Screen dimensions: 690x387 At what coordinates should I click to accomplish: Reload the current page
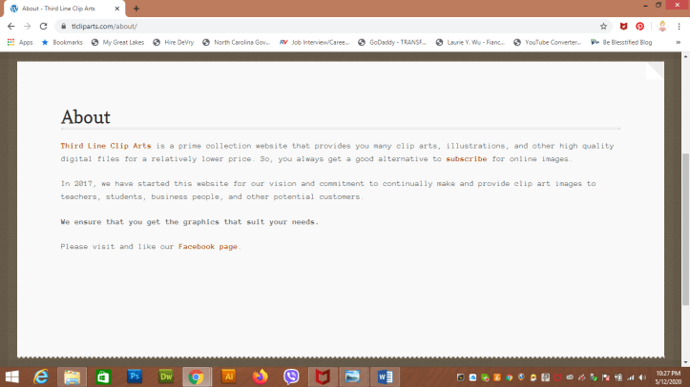tap(43, 27)
